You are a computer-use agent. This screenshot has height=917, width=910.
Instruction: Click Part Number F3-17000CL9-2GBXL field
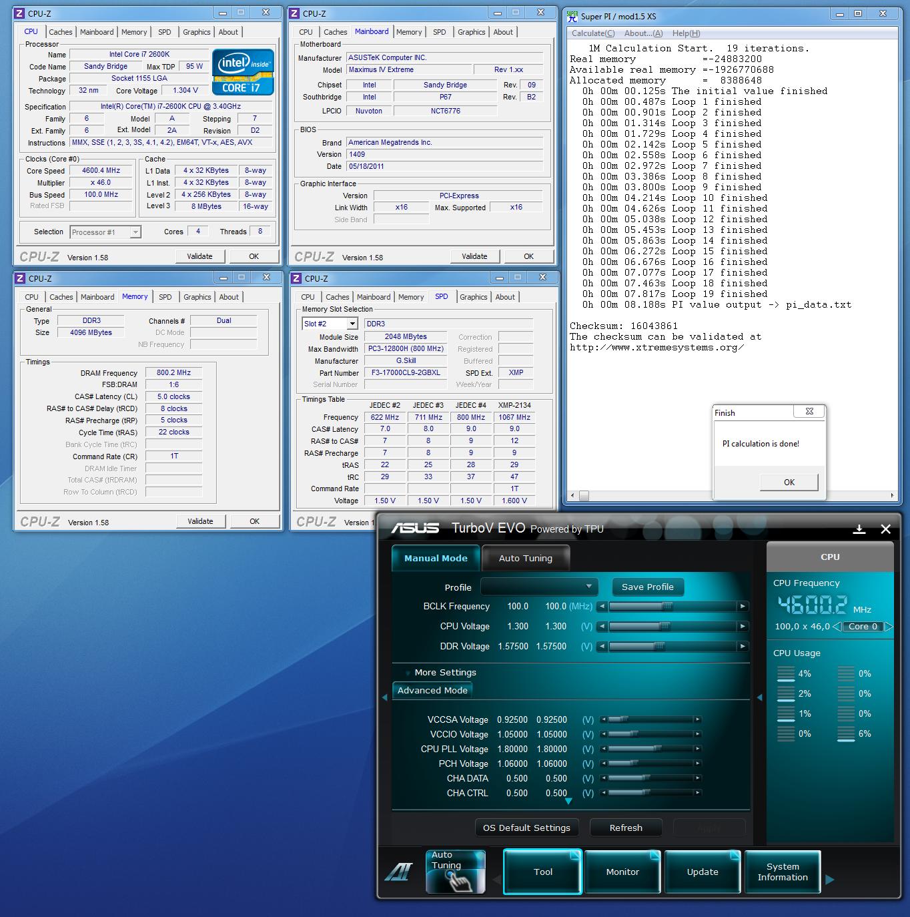[x=406, y=373]
